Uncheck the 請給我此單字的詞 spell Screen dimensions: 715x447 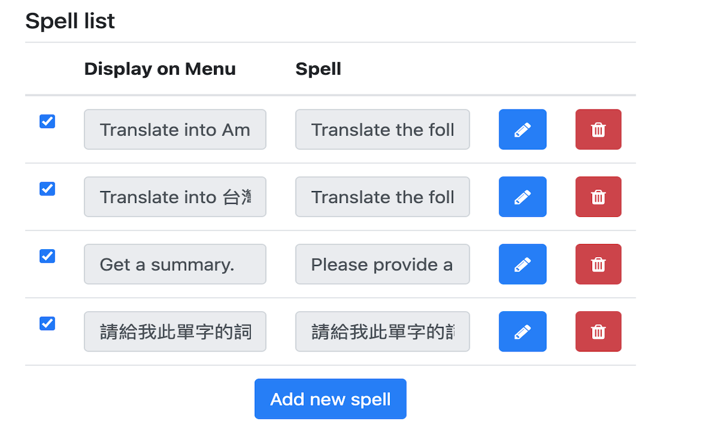[x=47, y=323]
